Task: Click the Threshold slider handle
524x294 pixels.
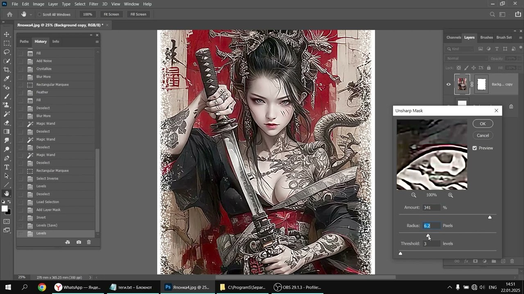Action: point(400,254)
